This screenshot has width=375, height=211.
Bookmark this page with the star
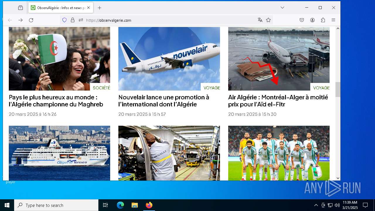268,20
